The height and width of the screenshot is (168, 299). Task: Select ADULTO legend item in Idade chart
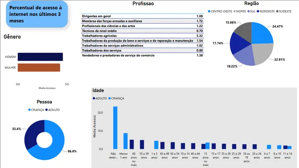100,98
